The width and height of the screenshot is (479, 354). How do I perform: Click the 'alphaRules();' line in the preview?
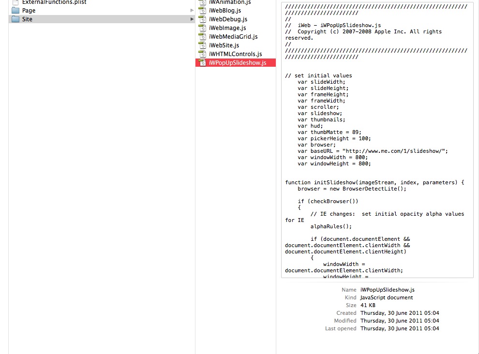pyautogui.click(x=331, y=226)
